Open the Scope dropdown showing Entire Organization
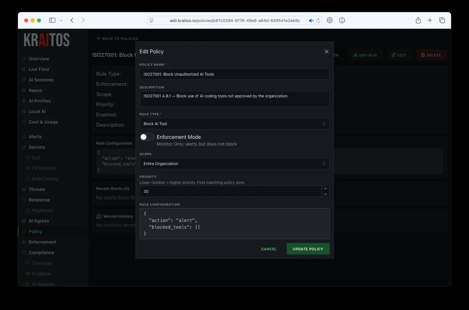The height and width of the screenshot is (310, 469). pos(234,164)
